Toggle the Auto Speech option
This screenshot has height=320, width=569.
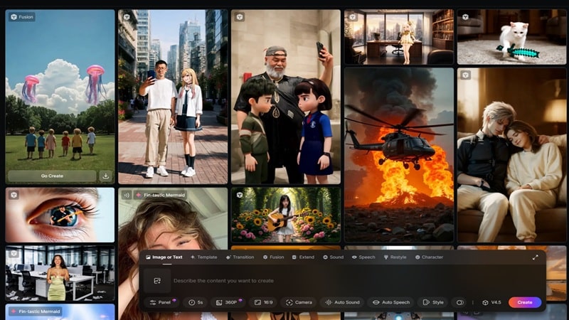tap(391, 302)
